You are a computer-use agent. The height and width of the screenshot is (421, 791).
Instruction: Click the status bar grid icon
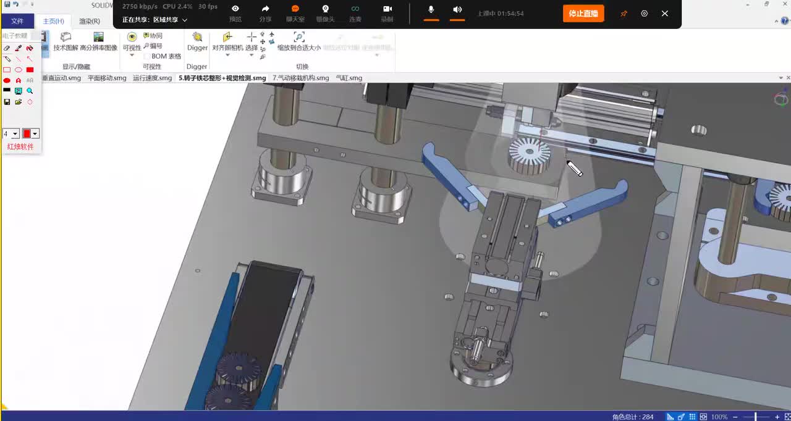[x=693, y=417]
